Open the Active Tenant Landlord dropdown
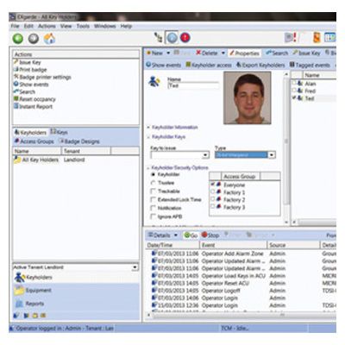The height and width of the screenshot is (345, 345). coord(135,267)
